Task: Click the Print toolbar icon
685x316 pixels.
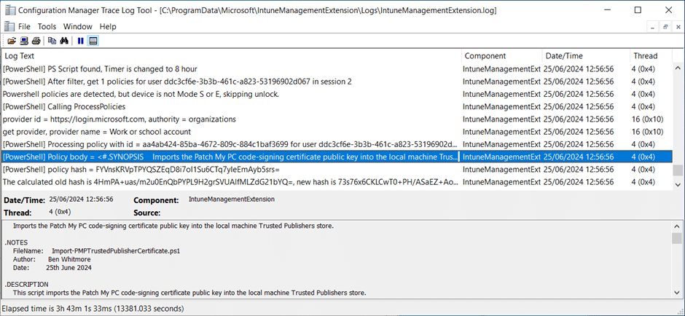Action: pos(35,41)
